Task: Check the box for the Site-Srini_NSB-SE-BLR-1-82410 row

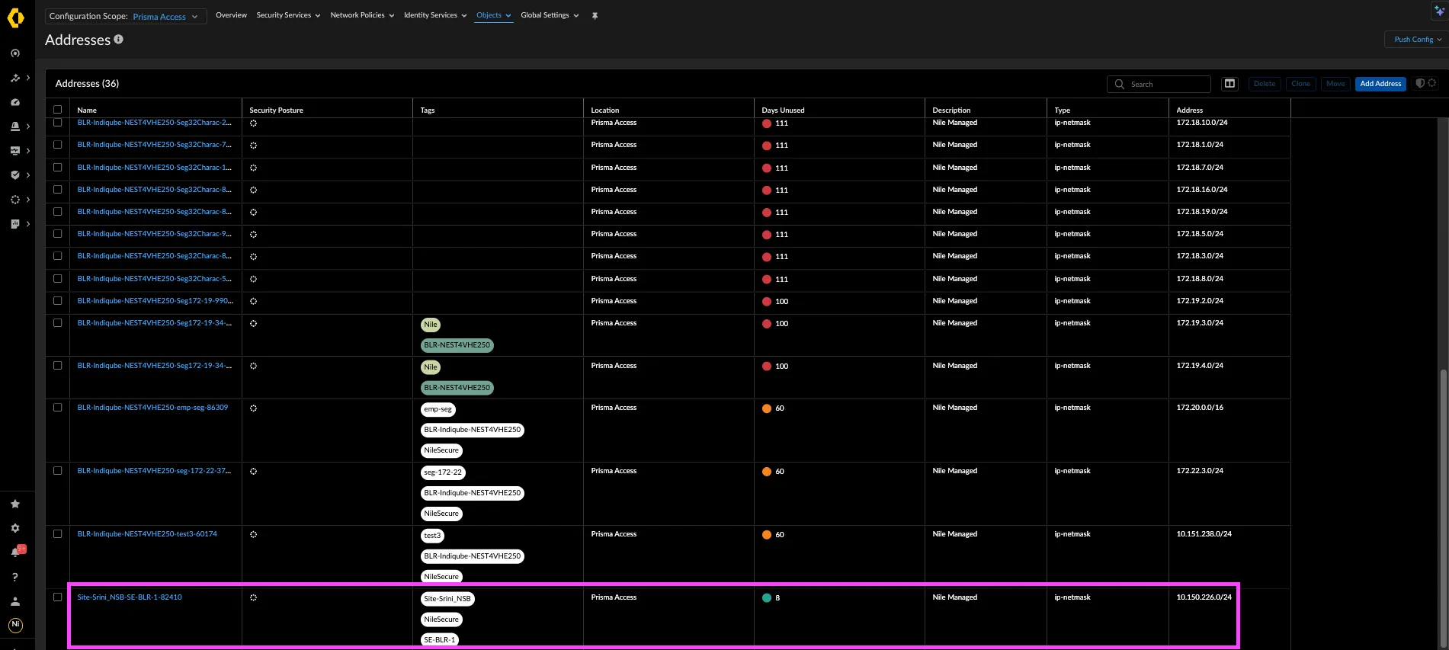Action: 57,597
